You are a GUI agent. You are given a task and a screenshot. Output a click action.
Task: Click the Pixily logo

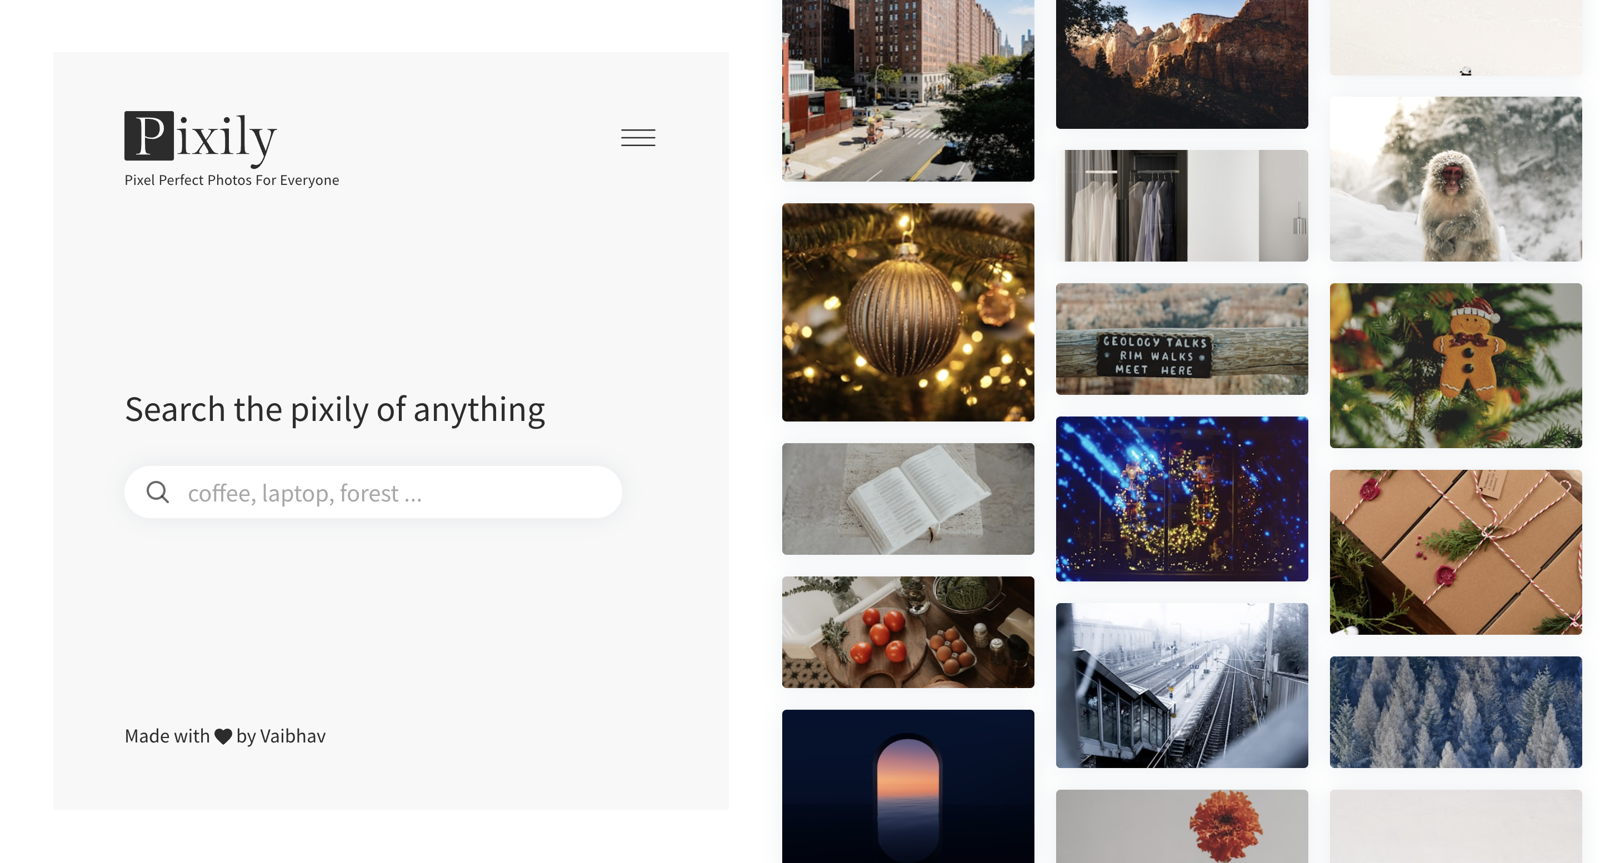pyautogui.click(x=201, y=138)
